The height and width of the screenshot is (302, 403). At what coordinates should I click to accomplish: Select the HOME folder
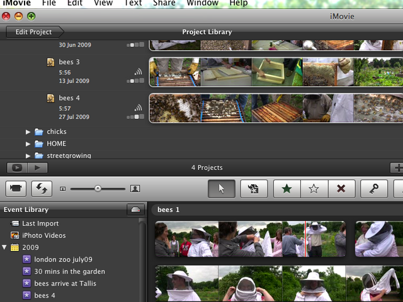coord(56,144)
